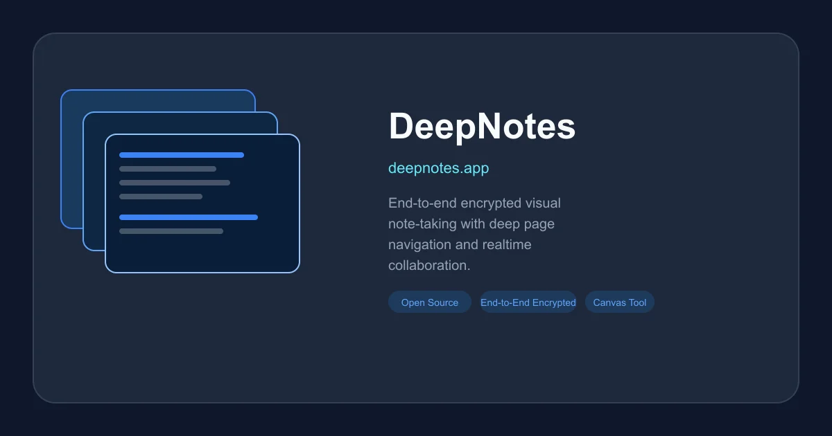Screen dimensions: 832x436
Task: Click the description paragraph starting 'End-to-end encrypted visual'
Action: pyautogui.click(x=475, y=234)
